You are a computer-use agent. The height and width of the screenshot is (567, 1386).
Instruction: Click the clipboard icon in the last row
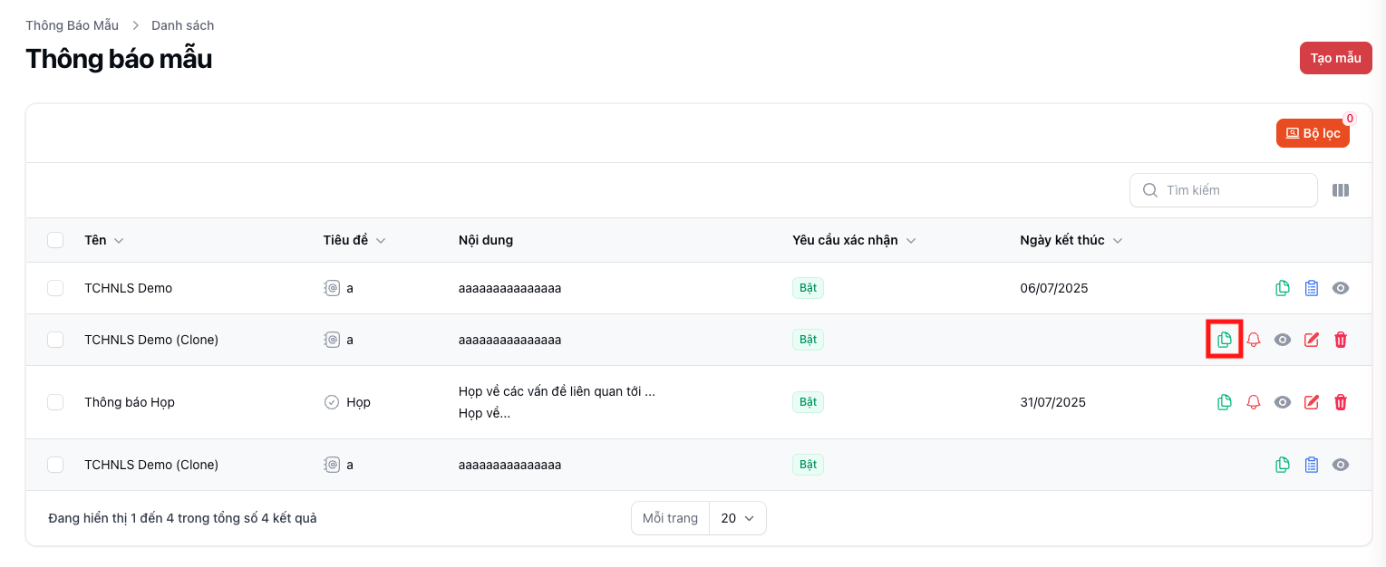coord(1311,465)
